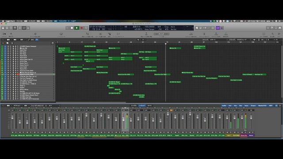Viewport: 283px width, 159px height.
Task: Toggle Show Automation button in tracks area
Action: (28, 40)
